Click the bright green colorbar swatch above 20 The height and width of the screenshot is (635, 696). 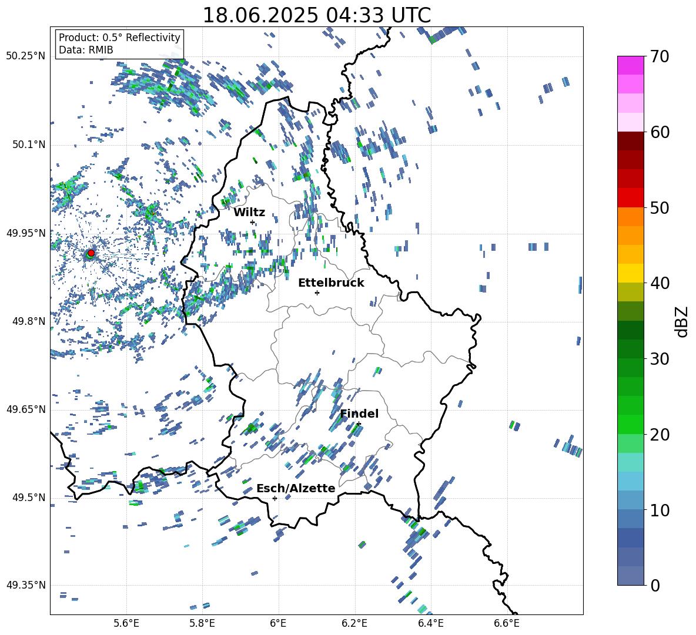(631, 424)
